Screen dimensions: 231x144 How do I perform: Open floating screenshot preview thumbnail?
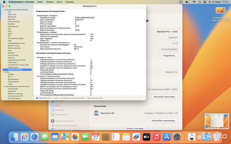(217, 121)
